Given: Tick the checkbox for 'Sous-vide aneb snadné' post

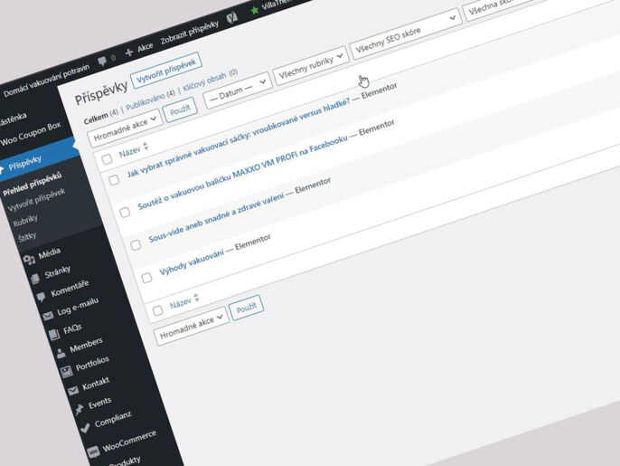Looking at the screenshot, I should tap(134, 245).
